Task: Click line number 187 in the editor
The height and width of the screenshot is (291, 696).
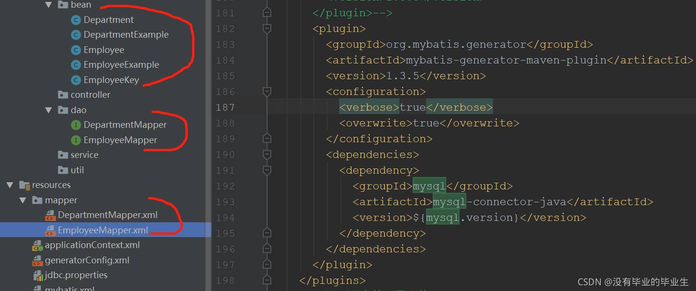Action: coord(225,107)
